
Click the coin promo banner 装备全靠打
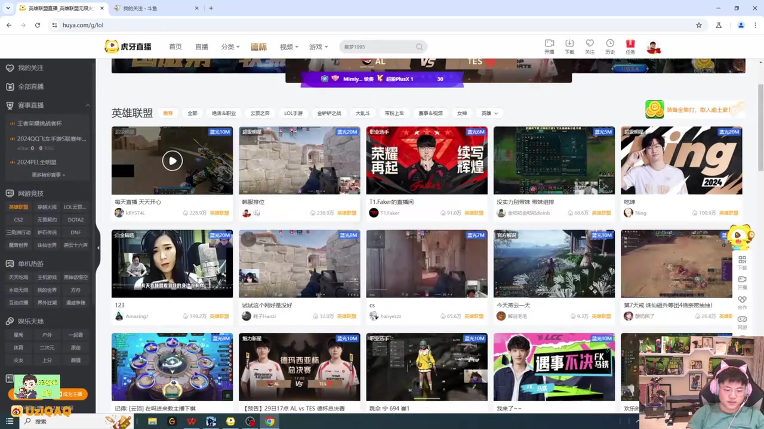695,110
